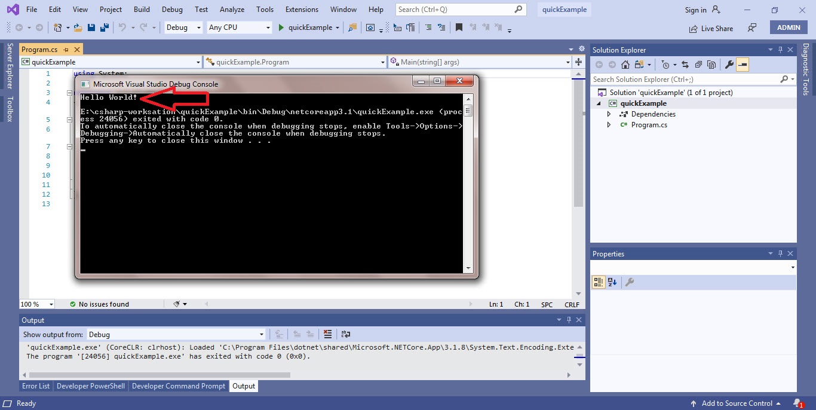Expand the Program.cs tree node
Image resolution: width=816 pixels, height=410 pixels.
(x=609, y=125)
